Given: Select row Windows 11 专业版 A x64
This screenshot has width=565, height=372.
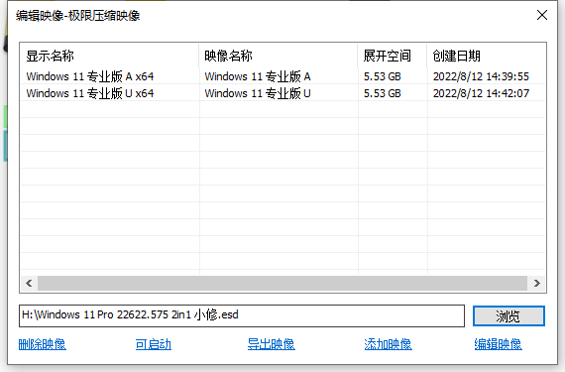Looking at the screenshot, I should [282, 76].
